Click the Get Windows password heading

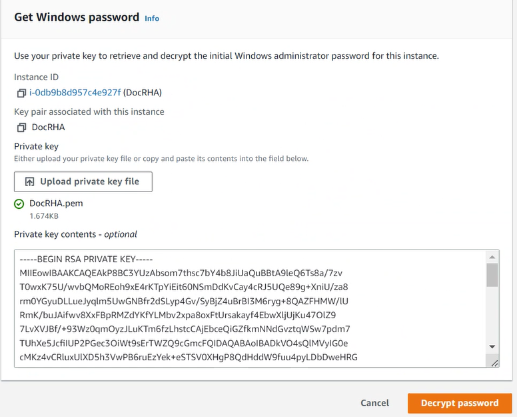pos(77,17)
